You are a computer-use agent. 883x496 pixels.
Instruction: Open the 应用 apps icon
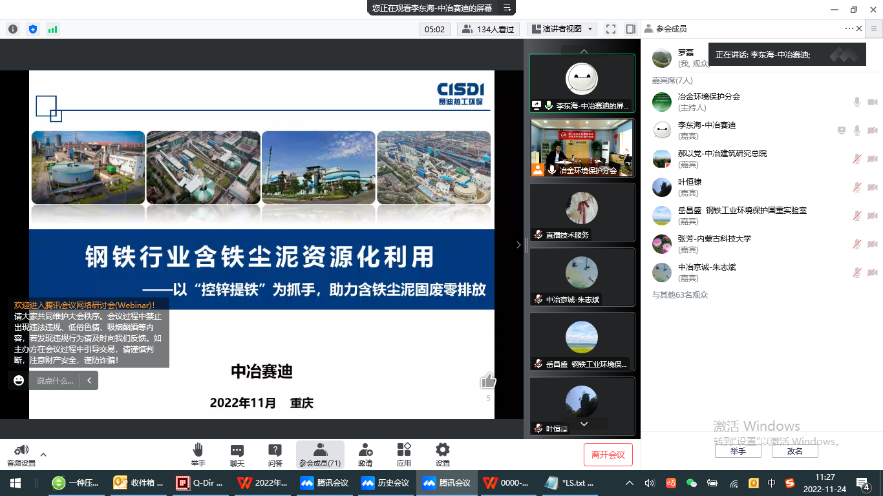pos(404,454)
